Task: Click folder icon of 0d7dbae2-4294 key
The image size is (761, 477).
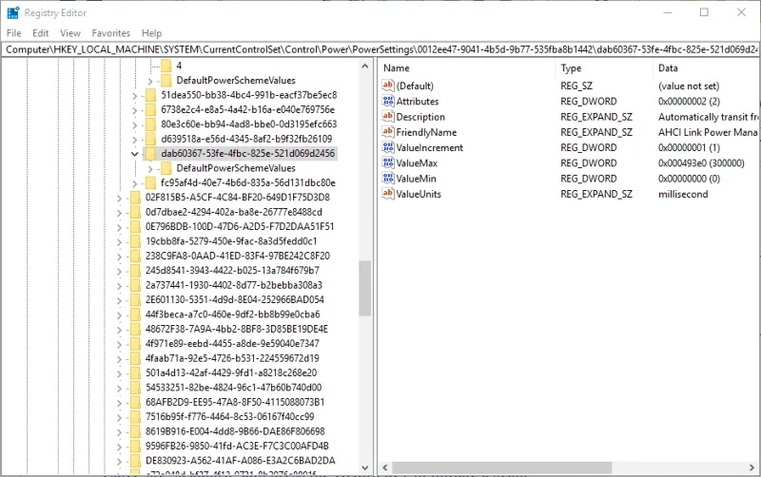Action: tap(135, 212)
